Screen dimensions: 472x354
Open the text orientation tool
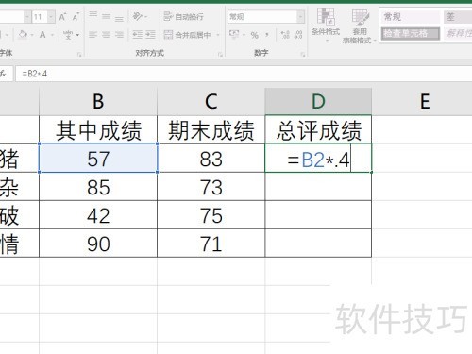point(137,16)
